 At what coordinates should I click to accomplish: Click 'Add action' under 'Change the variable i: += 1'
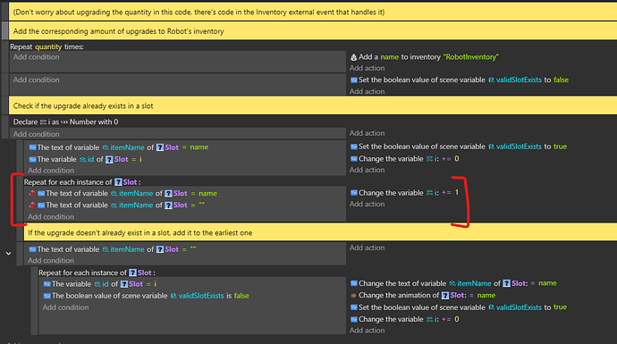tap(367, 204)
